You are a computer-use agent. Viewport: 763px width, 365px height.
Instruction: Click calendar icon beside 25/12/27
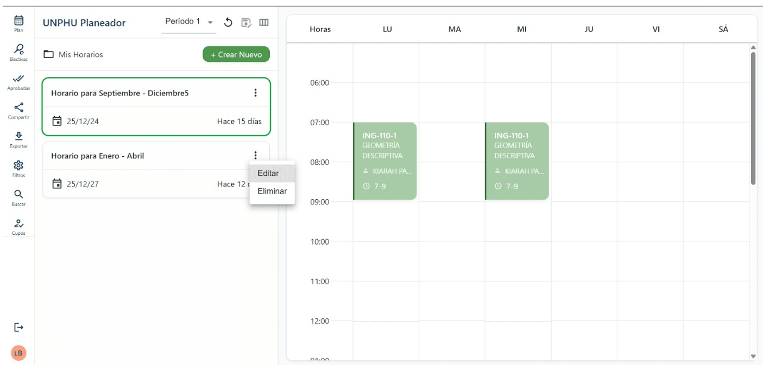pyautogui.click(x=56, y=183)
